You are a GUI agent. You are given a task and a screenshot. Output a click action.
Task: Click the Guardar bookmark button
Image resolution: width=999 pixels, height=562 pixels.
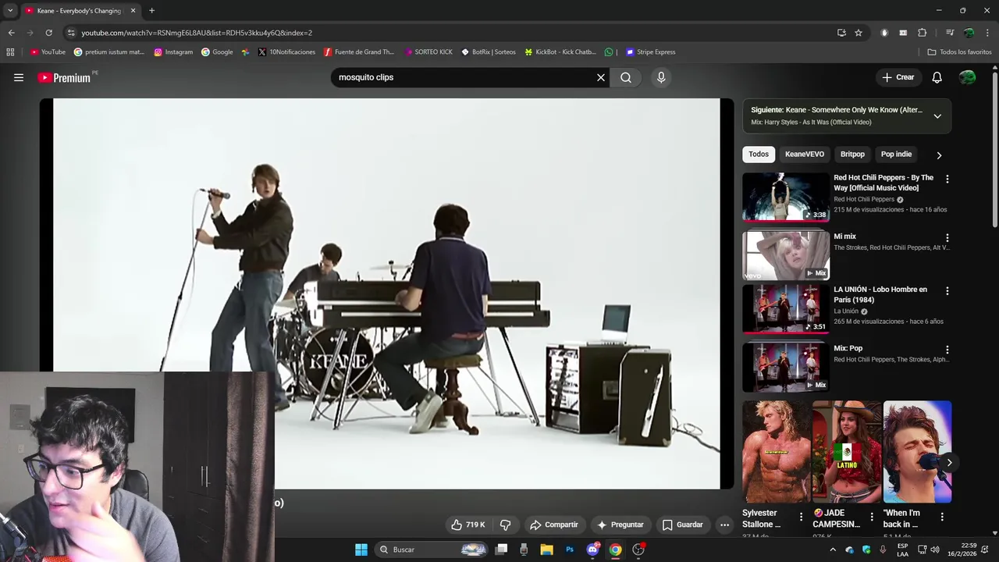coord(682,525)
